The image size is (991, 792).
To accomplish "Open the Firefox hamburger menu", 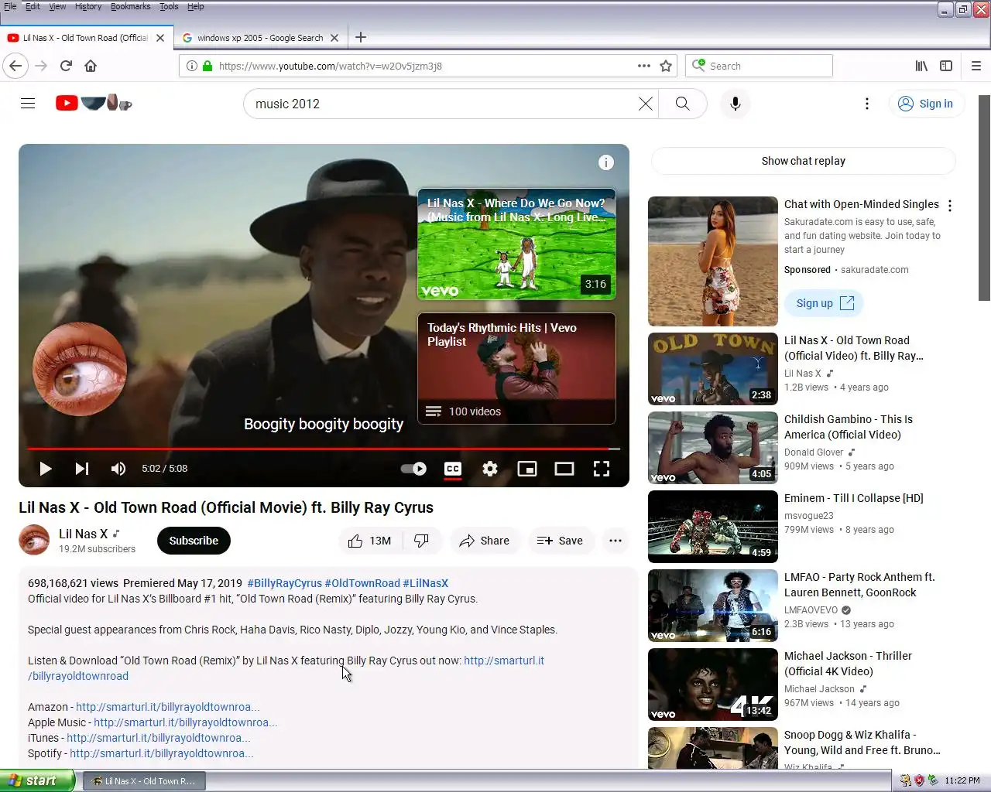I will (976, 66).
